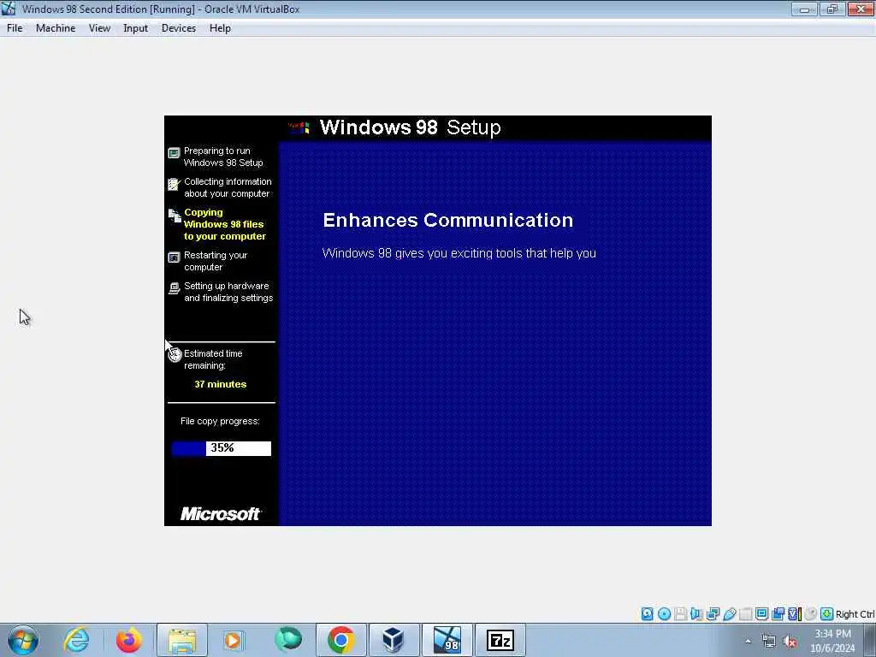
Task: Click the Windows 98 Setup title logo
Action: (x=299, y=128)
